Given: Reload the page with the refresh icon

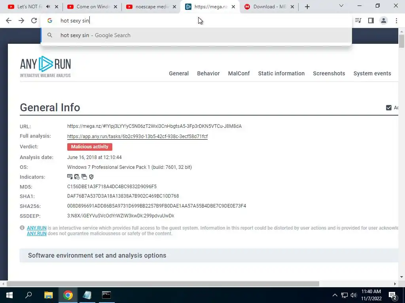Looking at the screenshot, I should [34, 21].
